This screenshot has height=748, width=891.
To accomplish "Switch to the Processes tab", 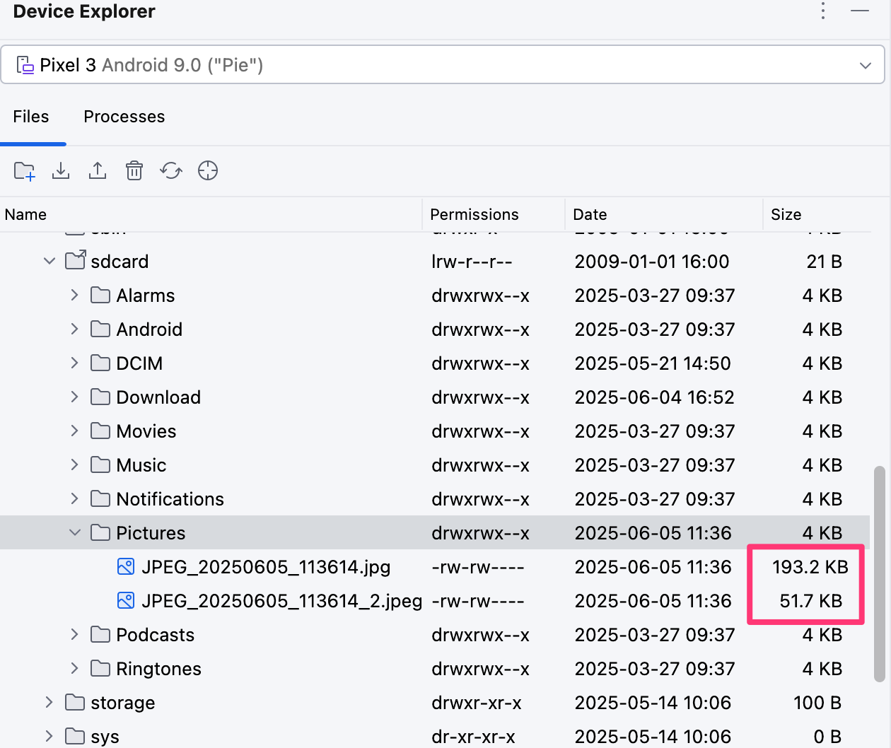I will [124, 117].
